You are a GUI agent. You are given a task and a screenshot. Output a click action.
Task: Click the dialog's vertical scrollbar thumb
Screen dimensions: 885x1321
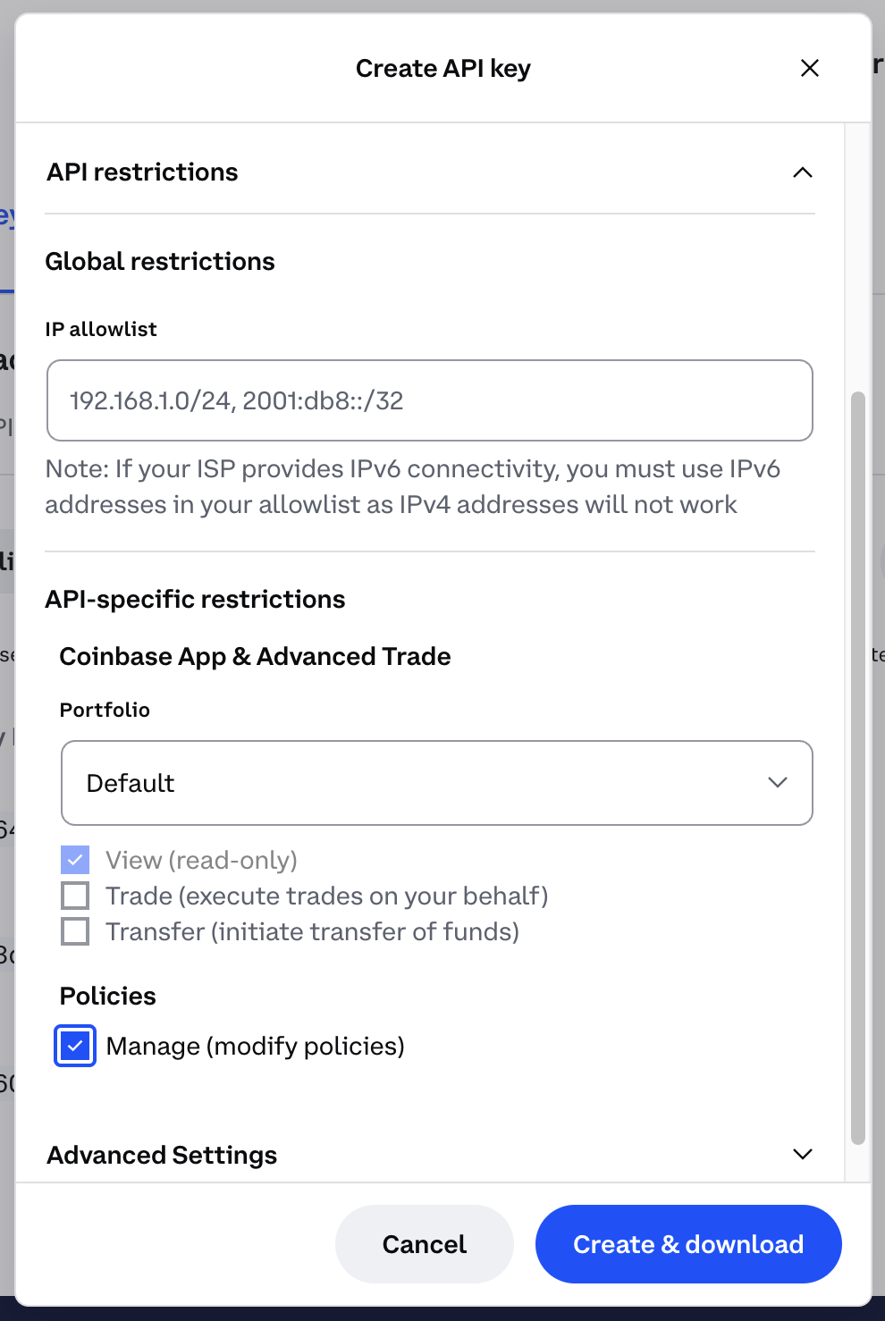pyautogui.click(x=858, y=768)
